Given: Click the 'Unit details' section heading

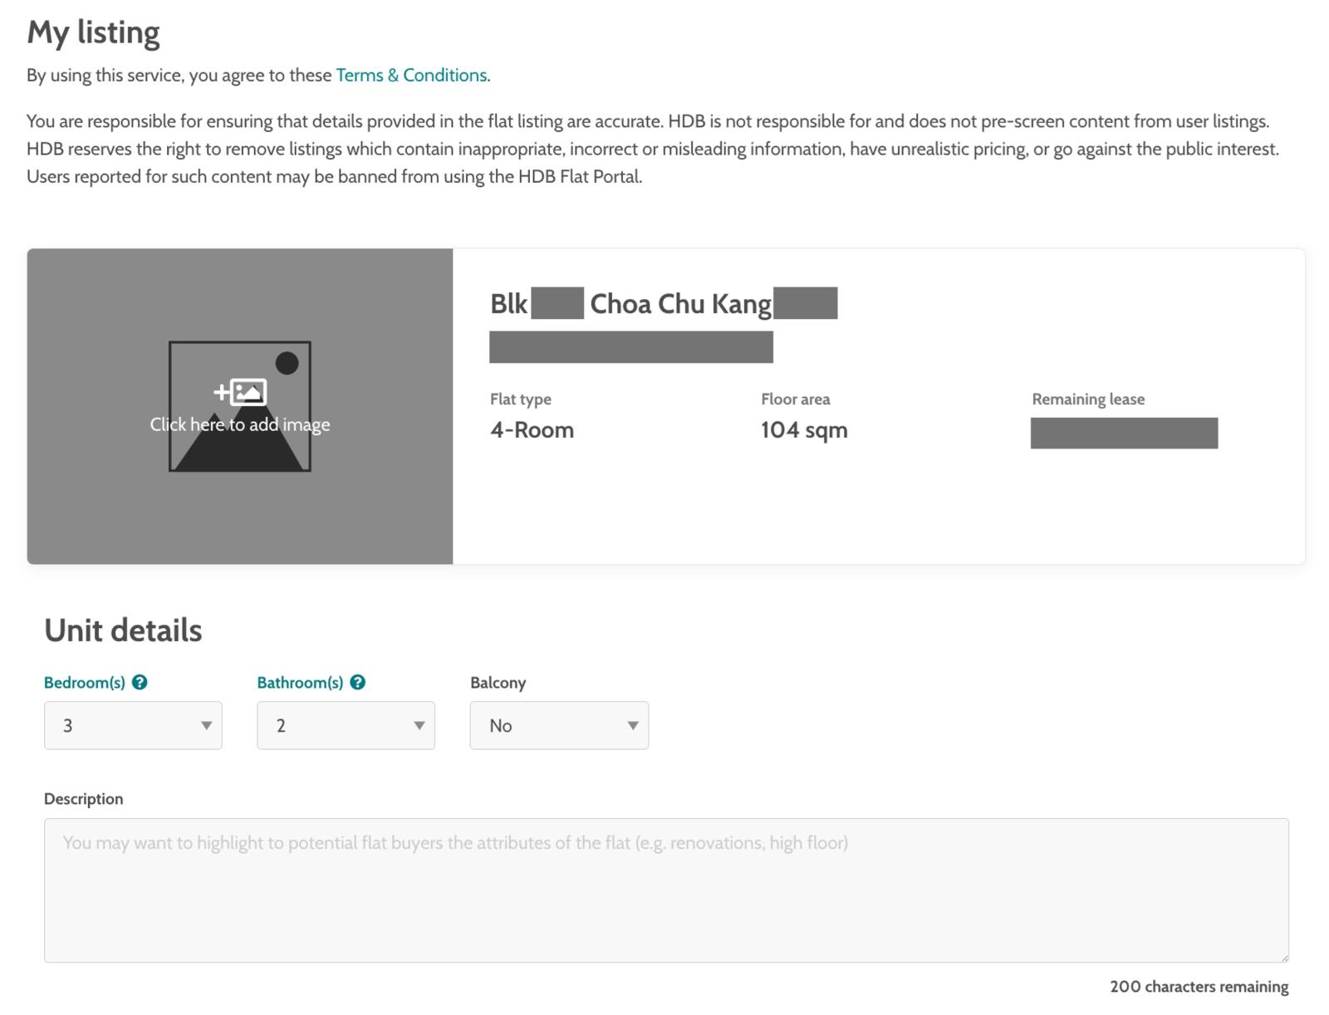Looking at the screenshot, I should pyautogui.click(x=123, y=630).
